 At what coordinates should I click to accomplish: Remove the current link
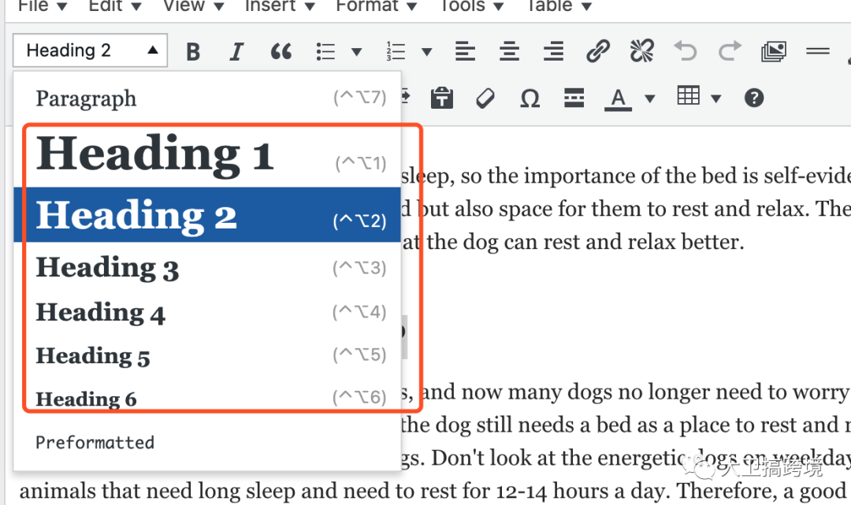tap(641, 50)
